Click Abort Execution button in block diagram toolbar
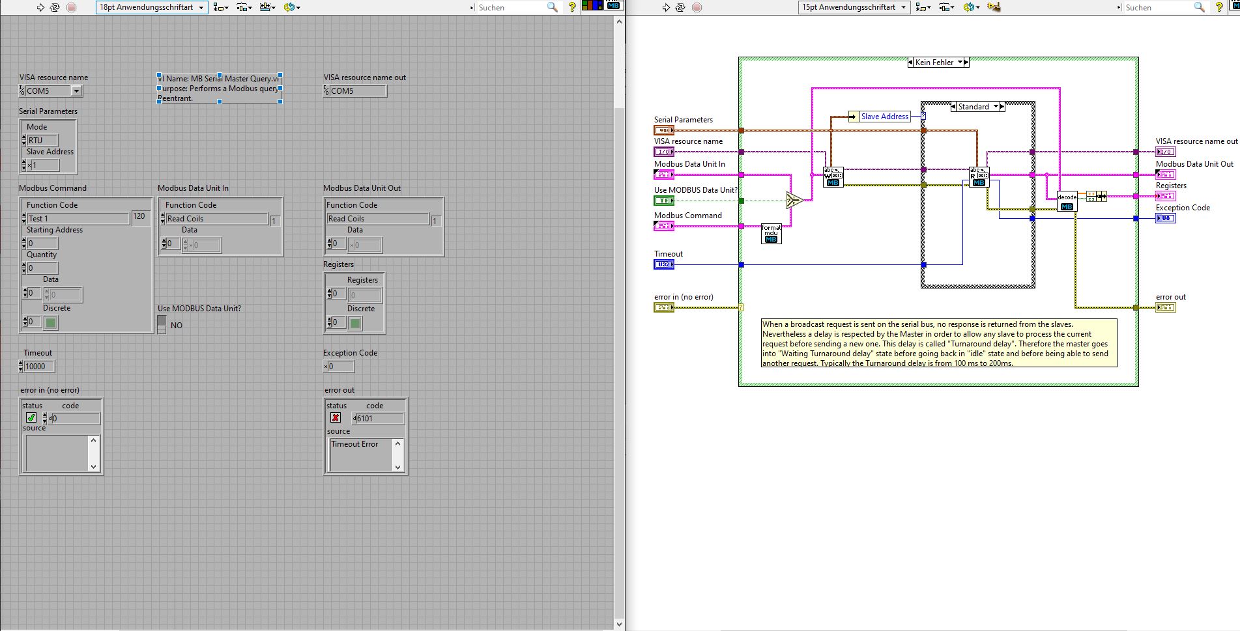Image resolution: width=1240 pixels, height=631 pixels. 697,7
